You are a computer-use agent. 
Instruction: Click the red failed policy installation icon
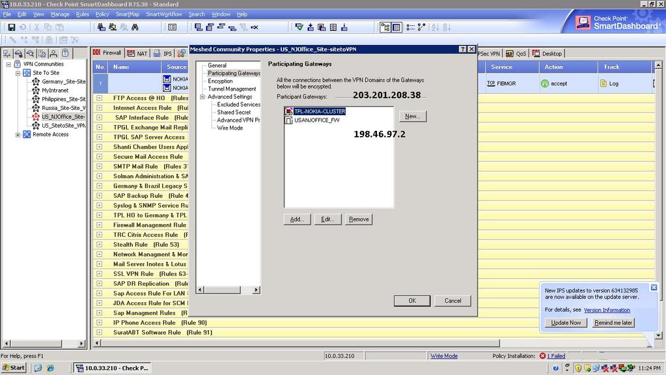click(x=542, y=356)
